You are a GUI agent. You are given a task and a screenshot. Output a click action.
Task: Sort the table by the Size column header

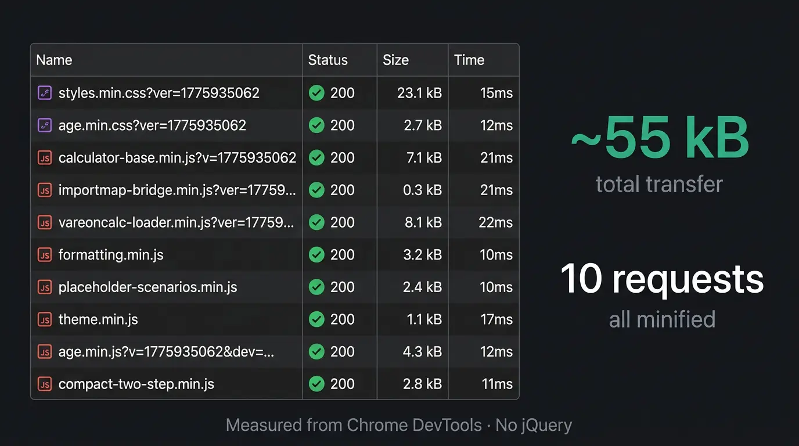click(395, 59)
